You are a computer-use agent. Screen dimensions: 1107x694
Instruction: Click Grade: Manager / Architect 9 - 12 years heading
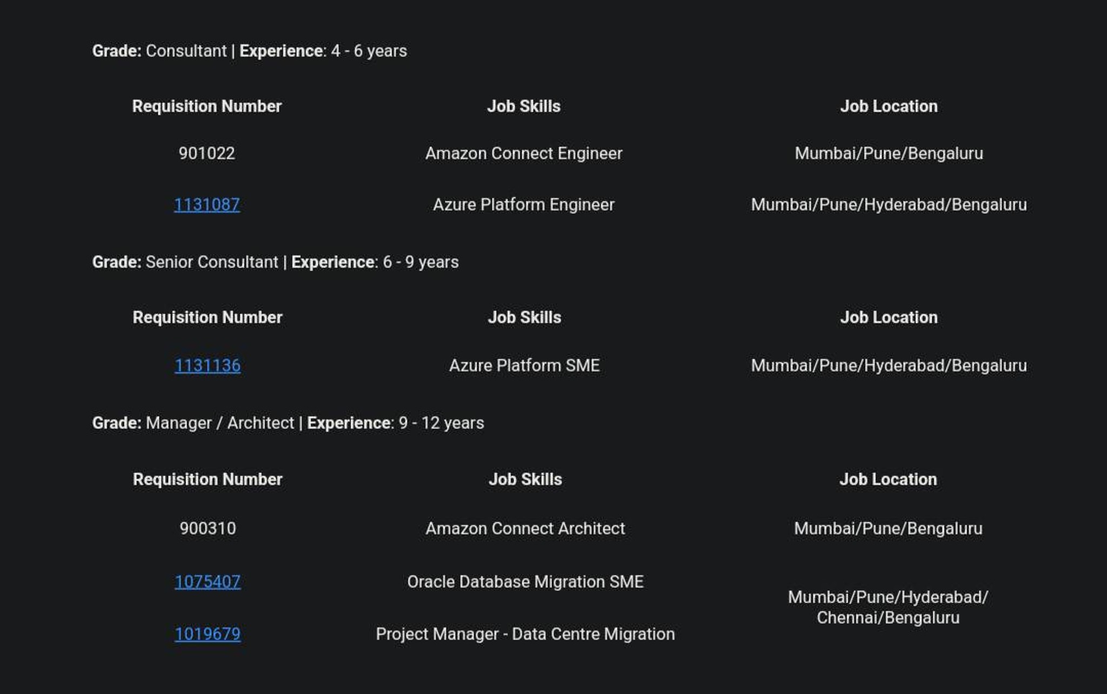[288, 423]
